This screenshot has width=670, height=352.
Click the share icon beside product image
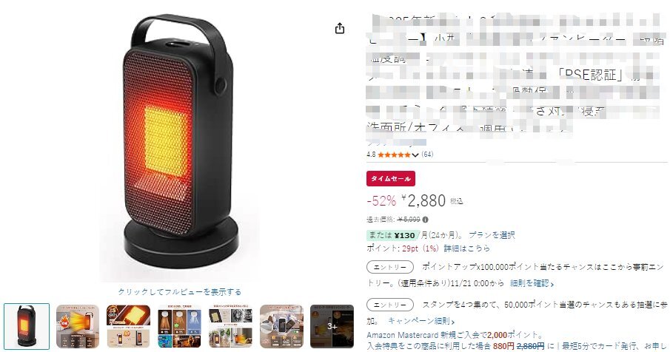click(340, 29)
